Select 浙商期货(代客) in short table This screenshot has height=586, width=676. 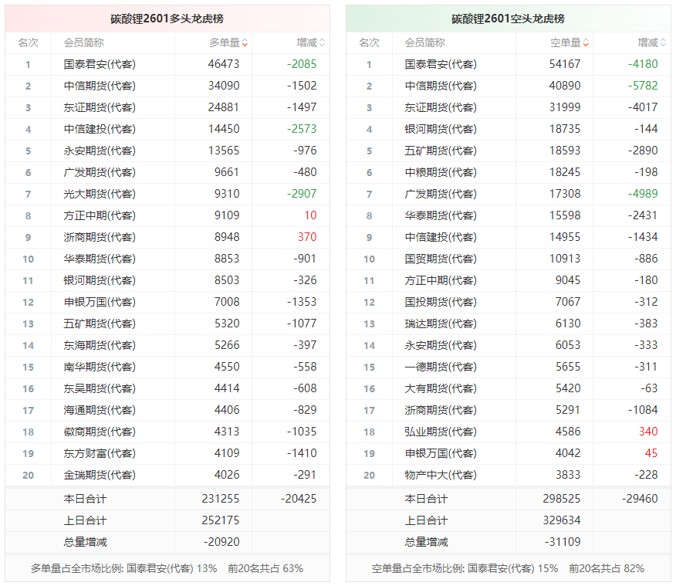tap(441, 410)
